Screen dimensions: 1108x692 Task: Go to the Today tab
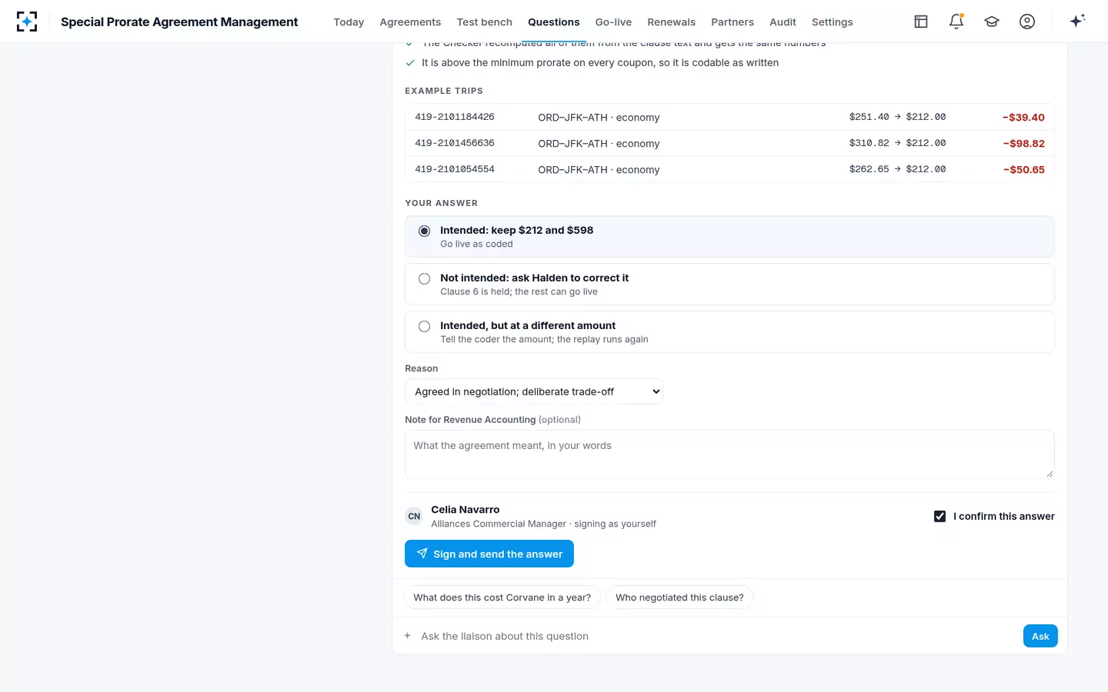[349, 22]
